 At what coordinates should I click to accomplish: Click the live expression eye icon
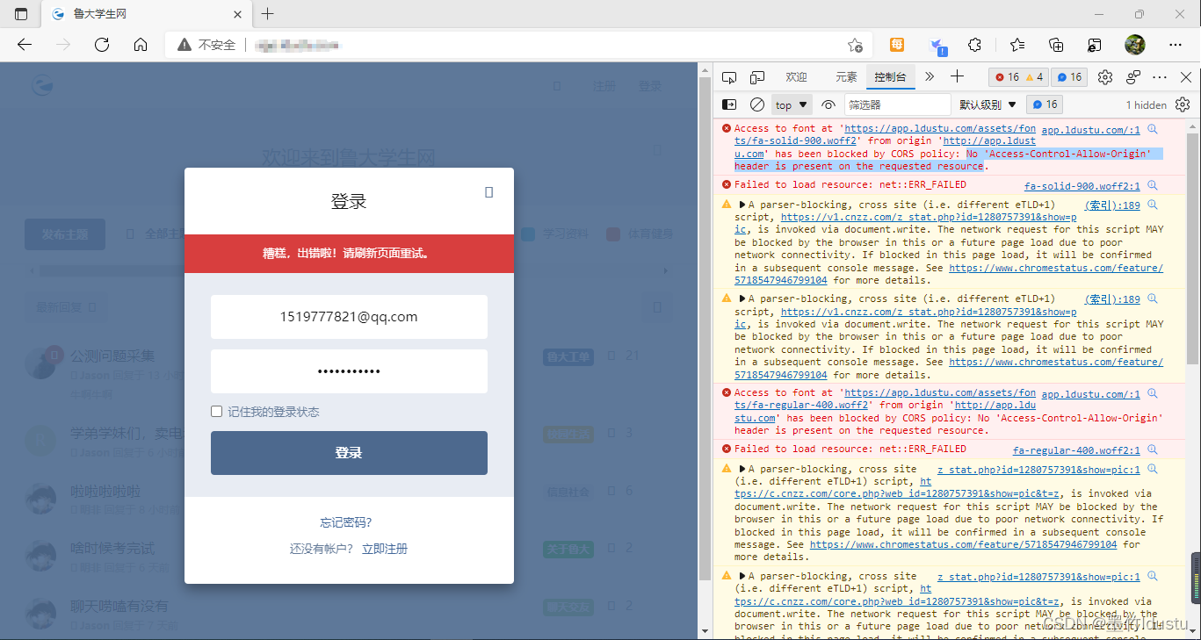click(x=828, y=104)
